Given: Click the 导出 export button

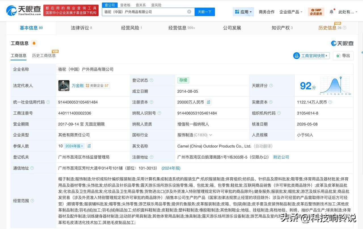Looking at the screenshot, I should tap(343, 56).
